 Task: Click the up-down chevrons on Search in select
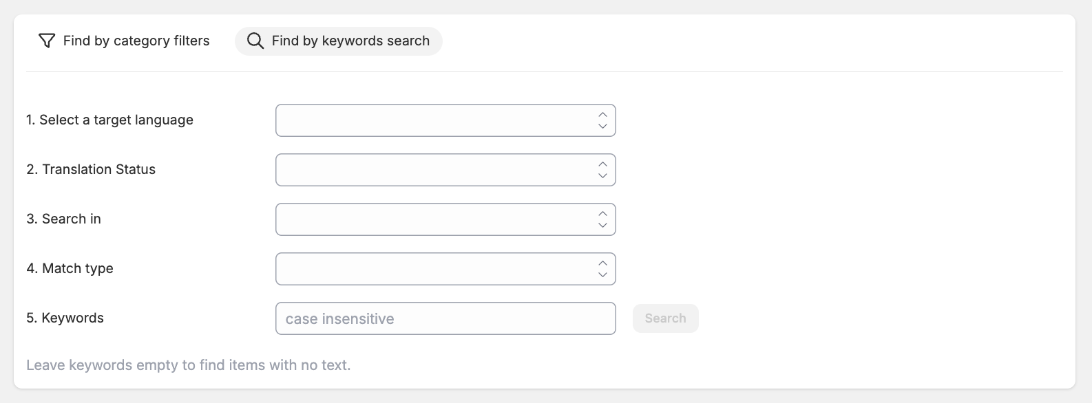click(602, 219)
